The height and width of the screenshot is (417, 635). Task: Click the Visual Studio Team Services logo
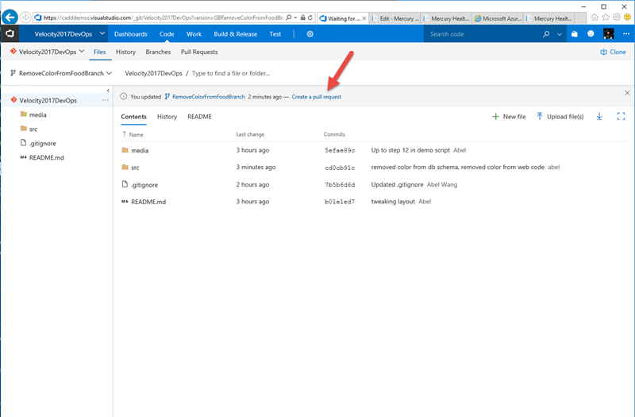[x=10, y=34]
